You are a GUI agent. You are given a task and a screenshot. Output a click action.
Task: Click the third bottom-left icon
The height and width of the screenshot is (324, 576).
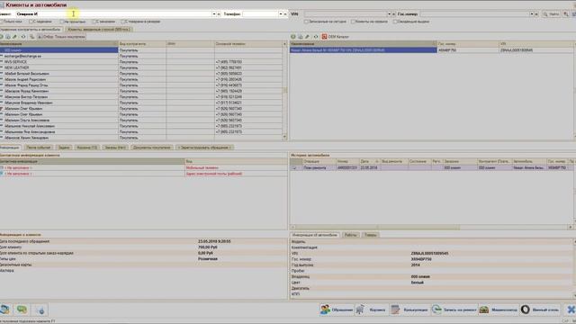(x=40, y=310)
